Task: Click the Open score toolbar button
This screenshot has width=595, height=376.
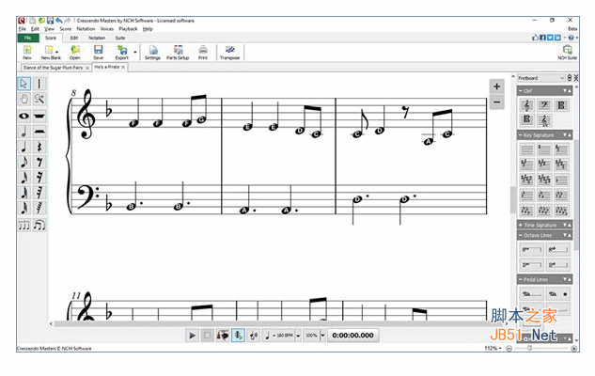Action: (x=75, y=53)
